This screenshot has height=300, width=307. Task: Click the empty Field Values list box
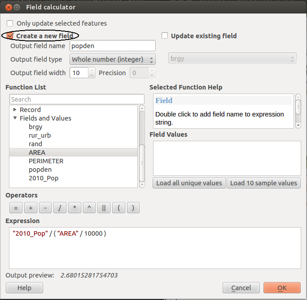click(x=227, y=158)
